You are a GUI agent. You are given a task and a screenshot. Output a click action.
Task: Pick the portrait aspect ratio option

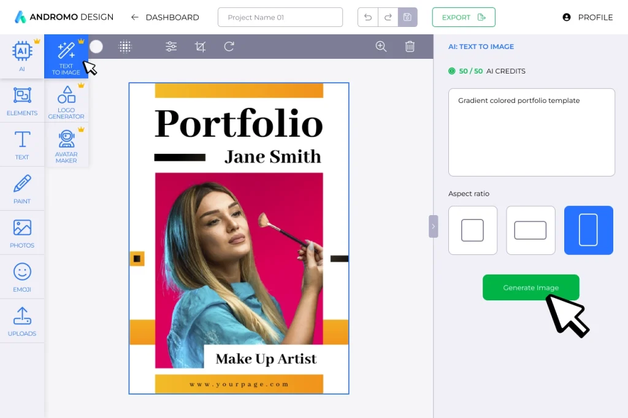pyautogui.click(x=588, y=230)
